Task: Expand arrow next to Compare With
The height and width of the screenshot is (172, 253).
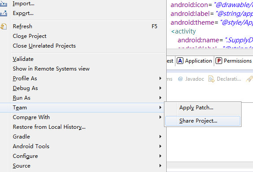Action: point(160,117)
